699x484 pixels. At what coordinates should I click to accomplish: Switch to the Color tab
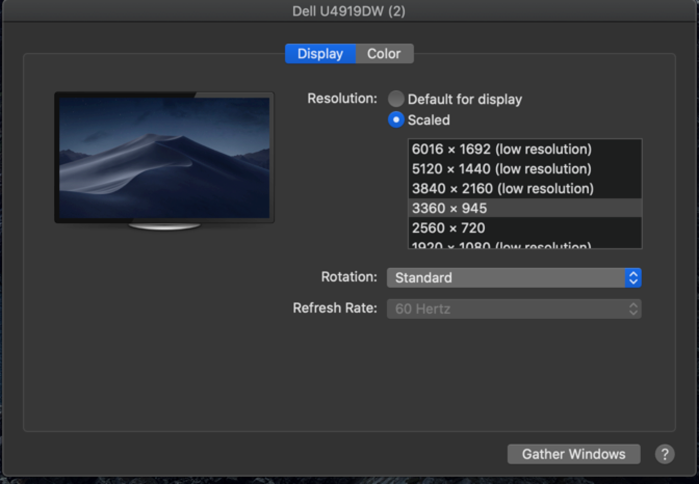(x=384, y=53)
